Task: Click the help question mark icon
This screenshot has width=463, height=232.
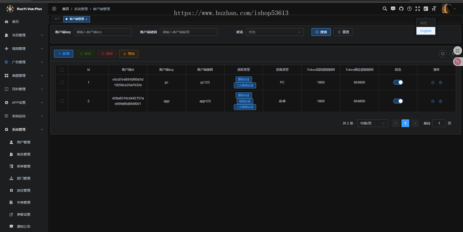Action: [409, 8]
